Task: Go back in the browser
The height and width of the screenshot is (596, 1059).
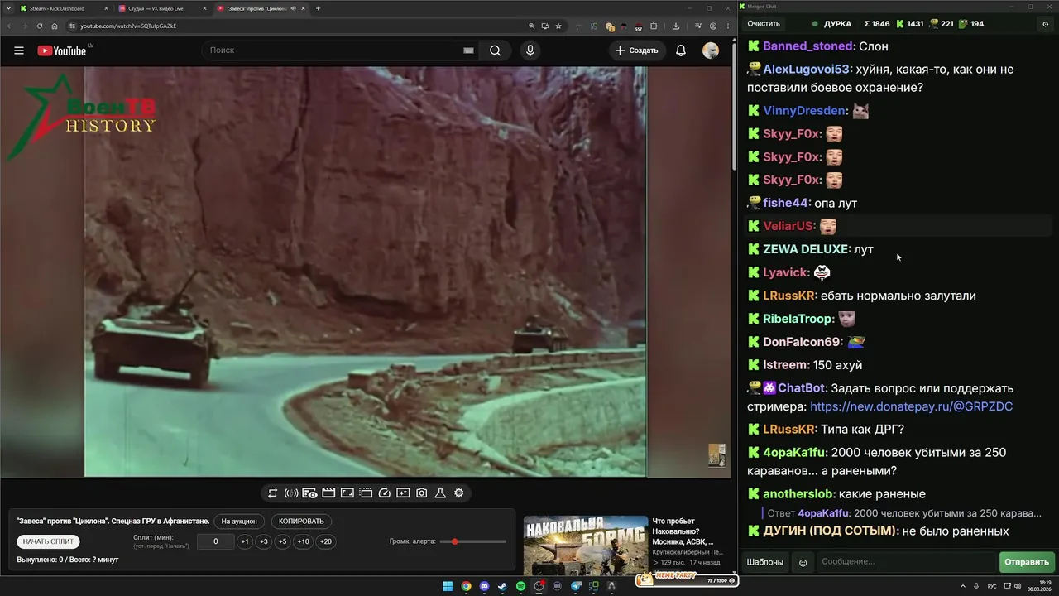Action: [x=9, y=26]
